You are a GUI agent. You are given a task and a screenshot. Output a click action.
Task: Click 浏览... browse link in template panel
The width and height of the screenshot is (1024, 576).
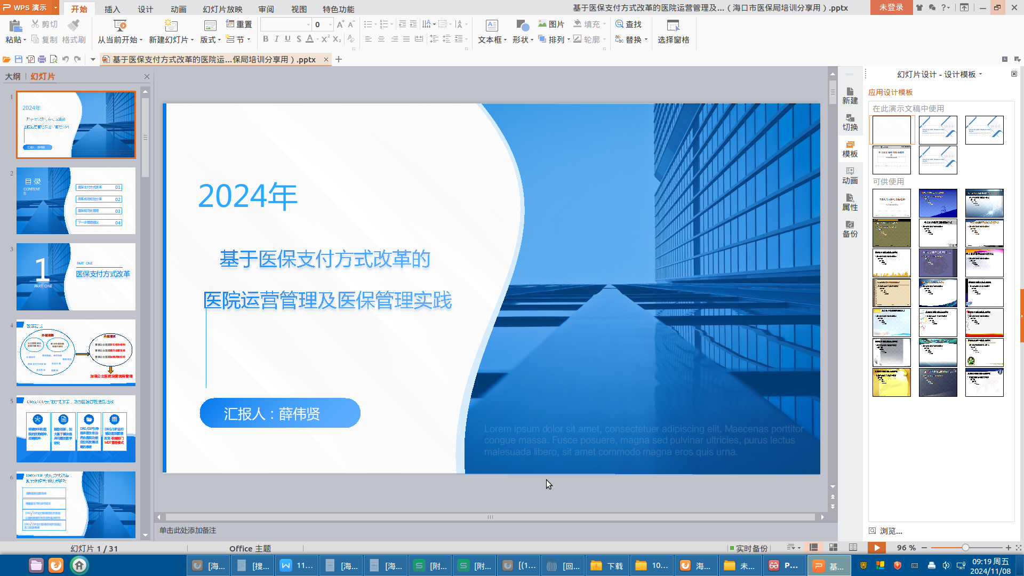pyautogui.click(x=891, y=531)
